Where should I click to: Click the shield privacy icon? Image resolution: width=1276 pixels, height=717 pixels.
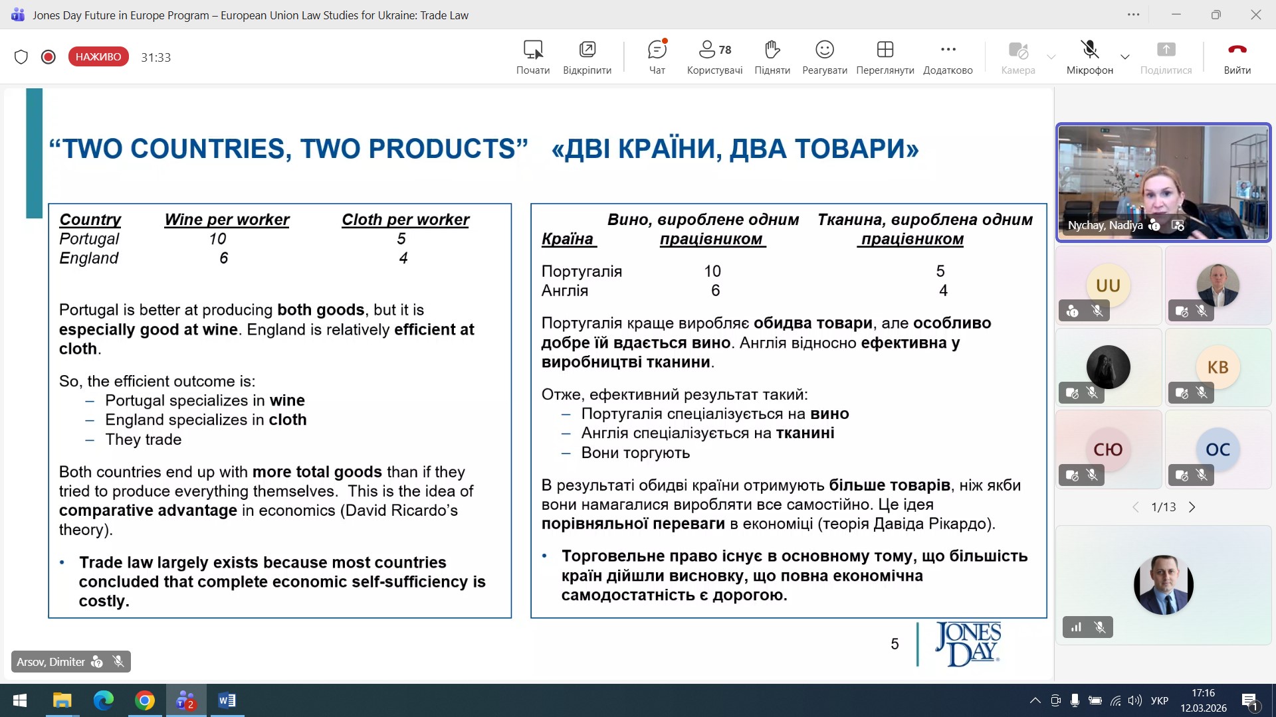pos(21,57)
